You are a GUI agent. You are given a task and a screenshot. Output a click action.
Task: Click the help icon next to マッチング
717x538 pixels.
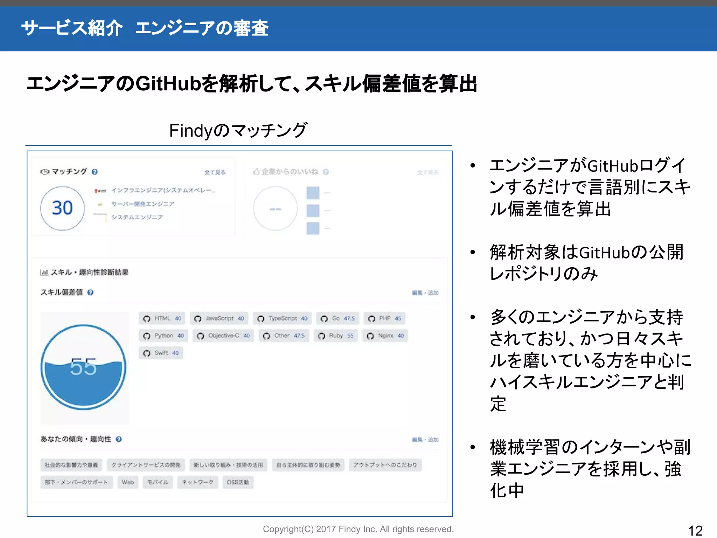(x=95, y=172)
